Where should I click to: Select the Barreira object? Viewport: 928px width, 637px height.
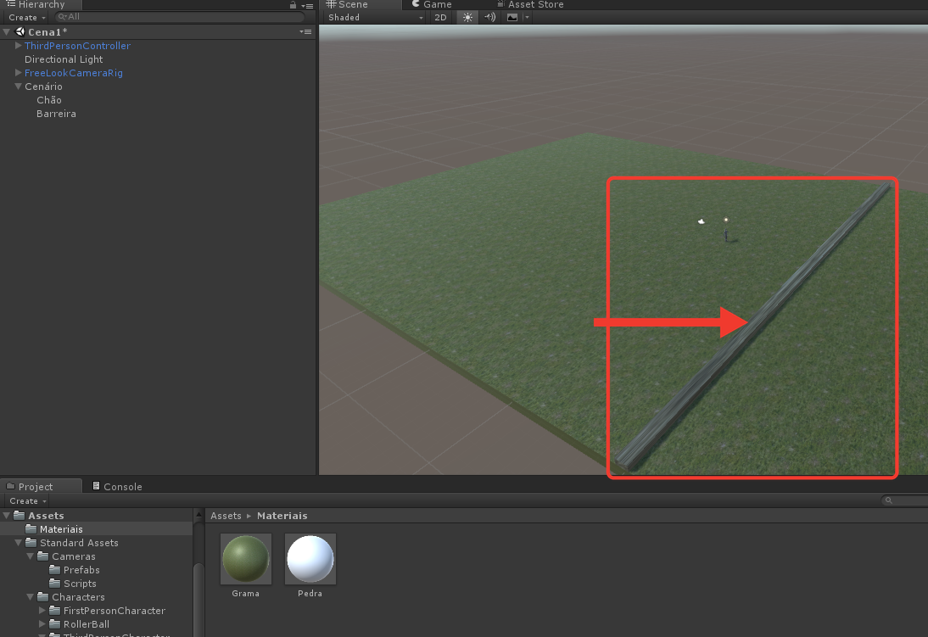tap(56, 114)
